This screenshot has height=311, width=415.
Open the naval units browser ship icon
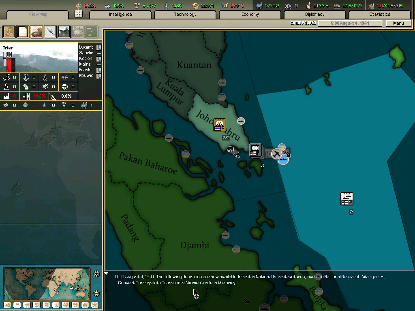click(63, 32)
